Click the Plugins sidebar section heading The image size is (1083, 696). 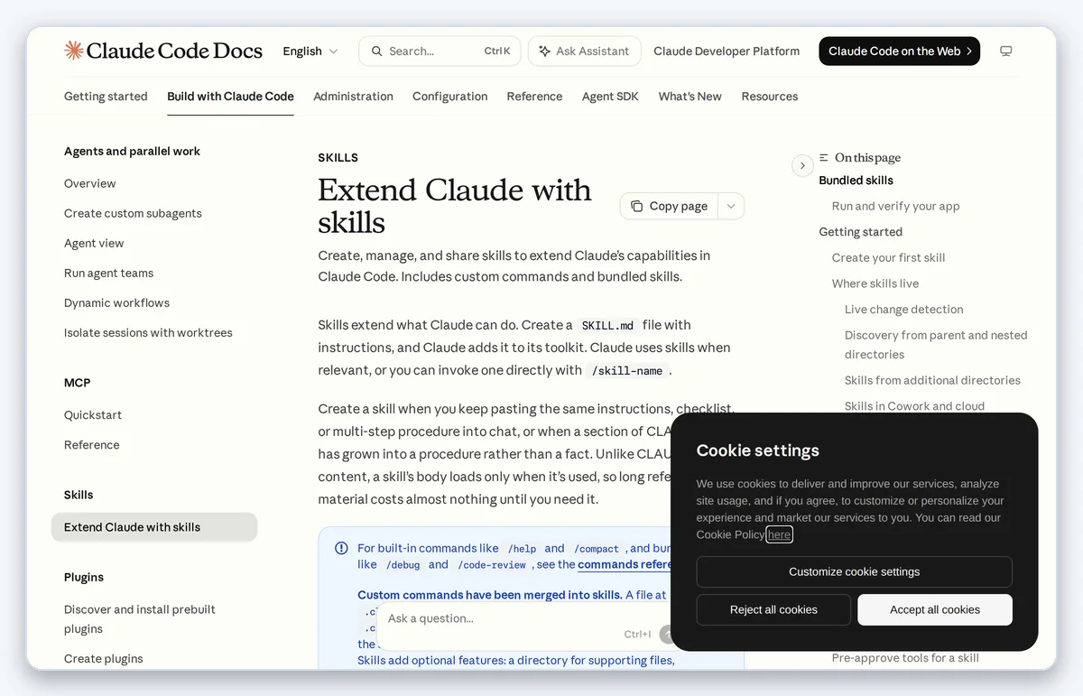84,578
